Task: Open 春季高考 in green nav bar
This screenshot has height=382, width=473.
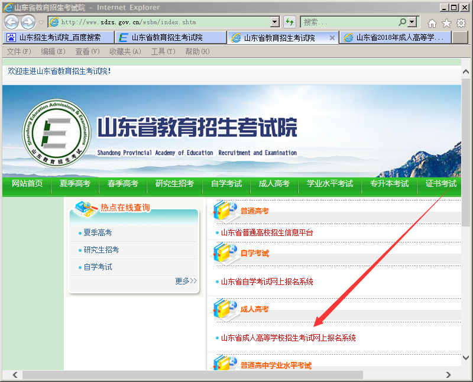Action: 123,183
